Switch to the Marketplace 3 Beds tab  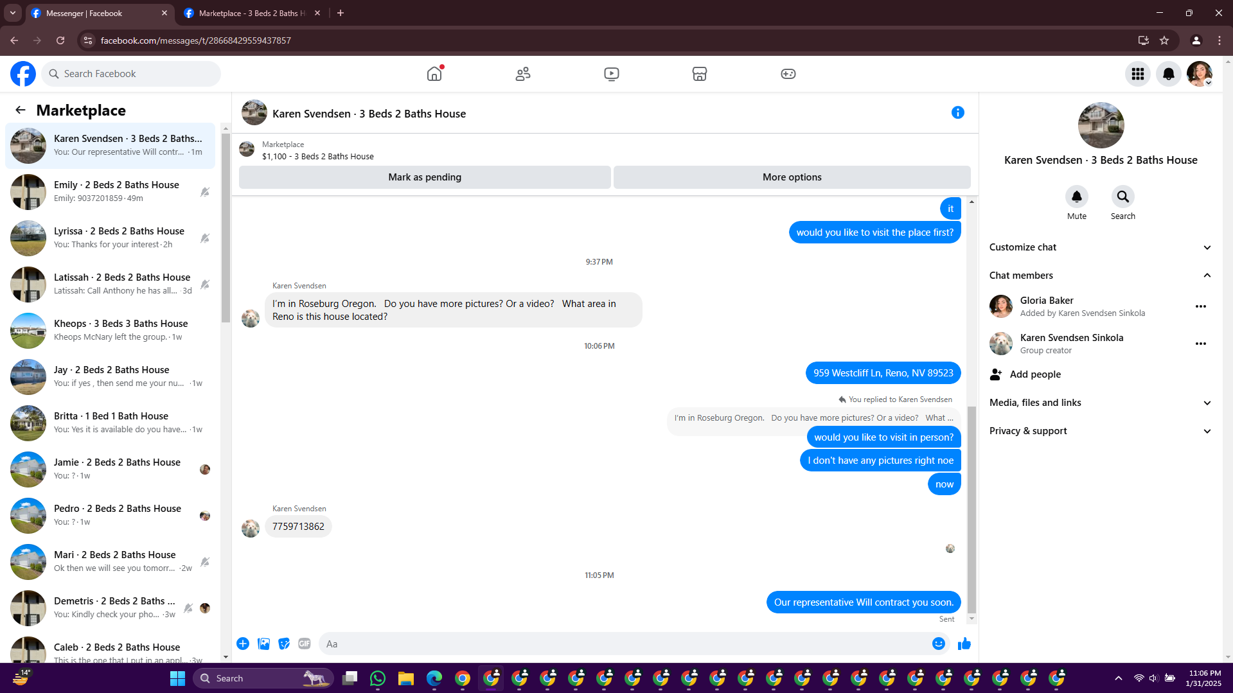point(252,13)
